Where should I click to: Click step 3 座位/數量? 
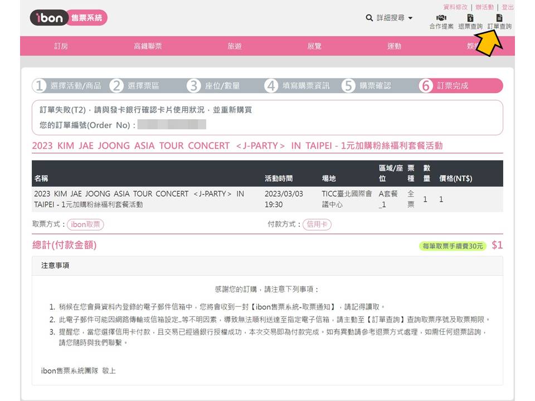coord(213,86)
